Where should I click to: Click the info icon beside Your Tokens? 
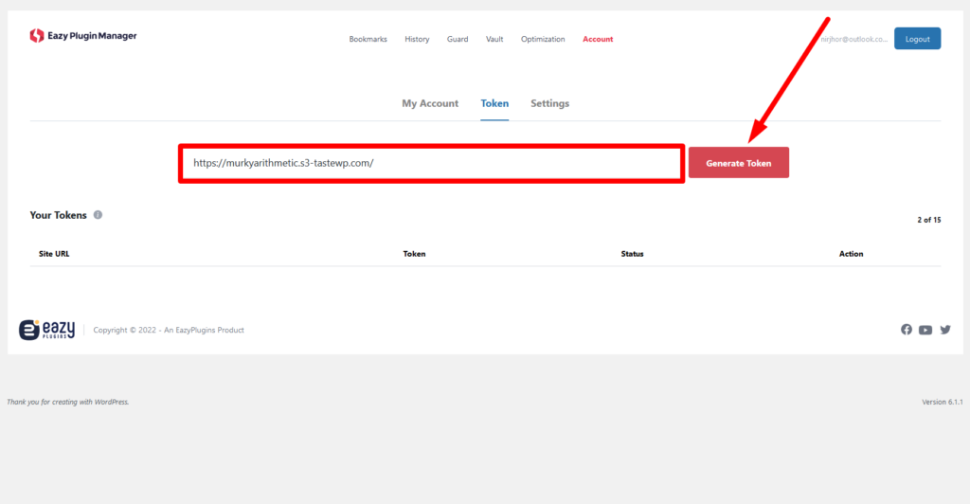click(98, 215)
